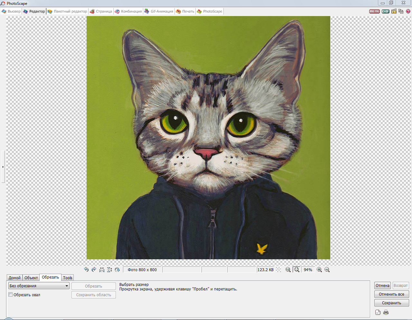Open the slideshow film icon
Image resolution: width=412 pixels, height=320 pixels.
(x=394, y=11)
